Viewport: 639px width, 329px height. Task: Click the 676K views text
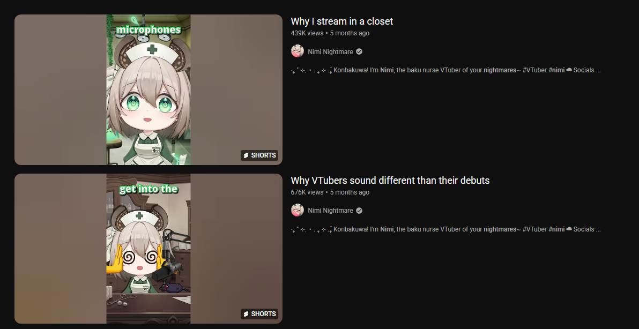[307, 192]
